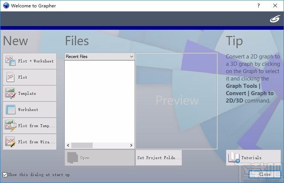Choose the Plot from Template icon
This screenshot has height=183, width=284.
(10, 126)
